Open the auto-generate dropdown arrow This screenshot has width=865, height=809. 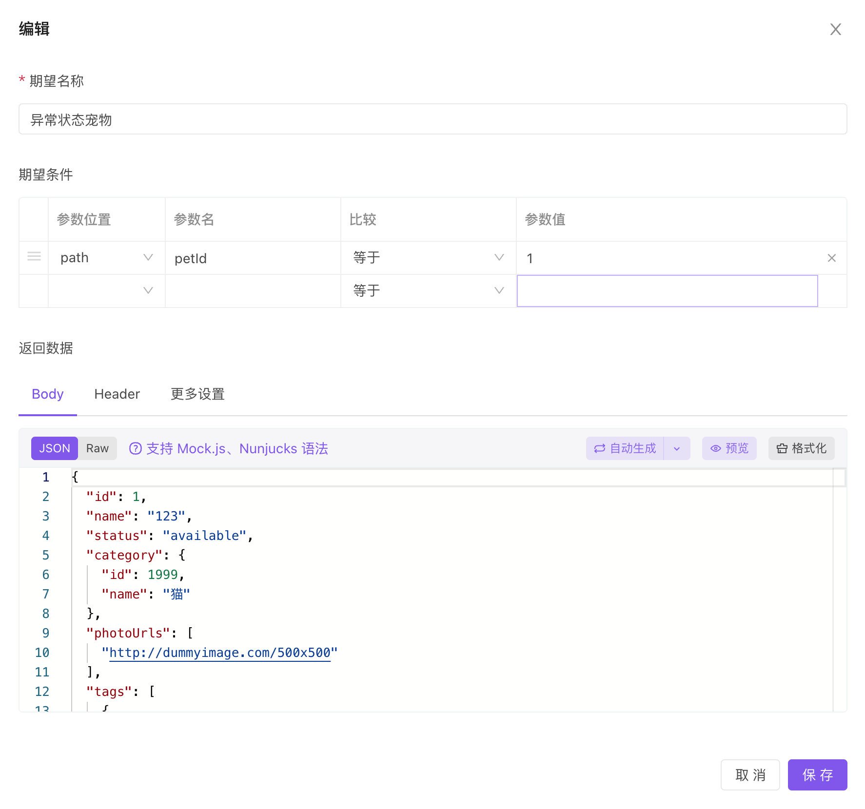[677, 448]
